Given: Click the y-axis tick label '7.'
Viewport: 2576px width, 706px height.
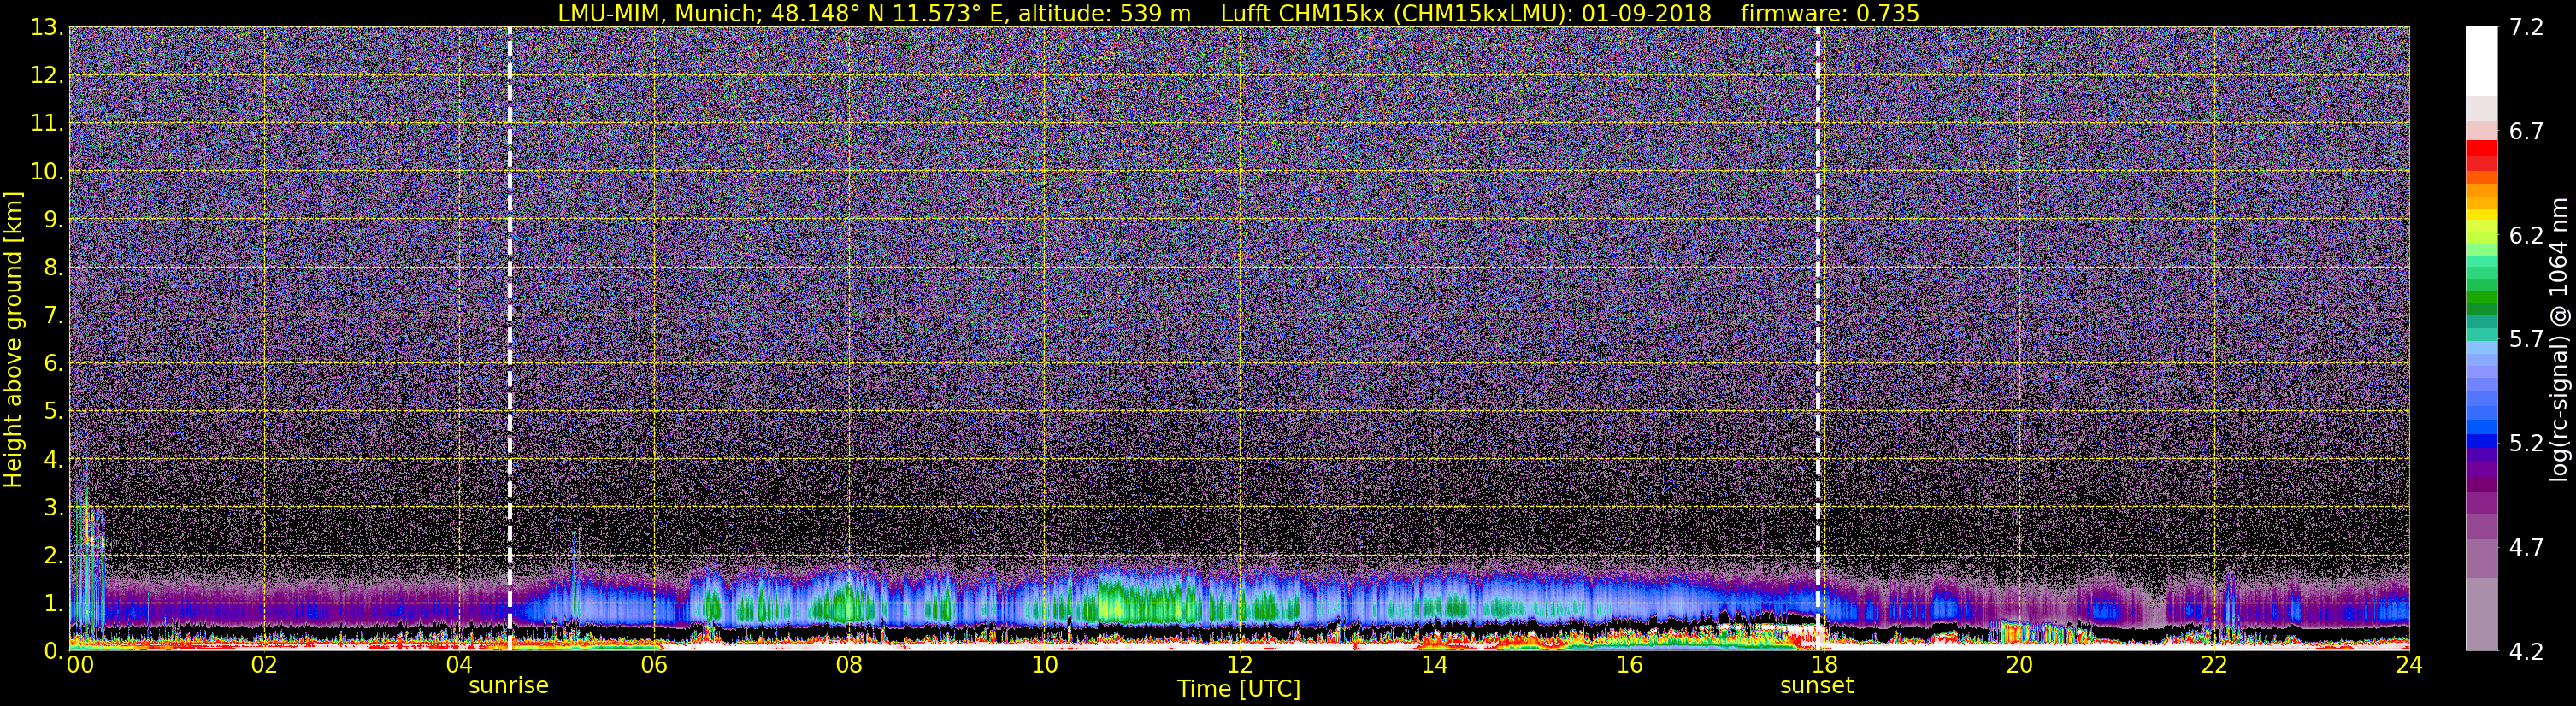Looking at the screenshot, I should point(54,316).
